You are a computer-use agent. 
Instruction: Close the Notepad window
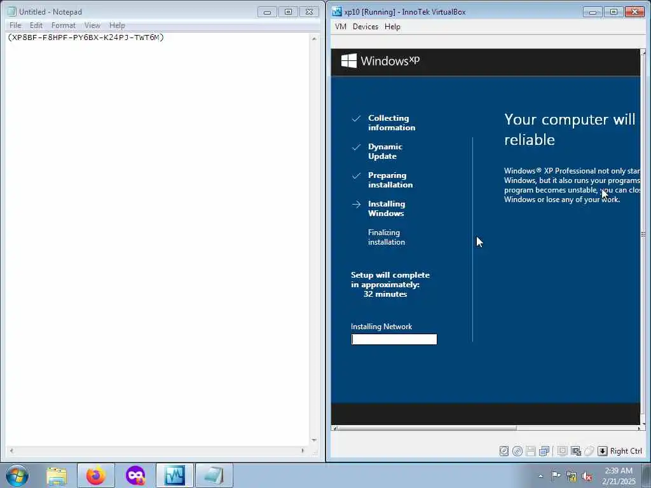pyautogui.click(x=310, y=12)
